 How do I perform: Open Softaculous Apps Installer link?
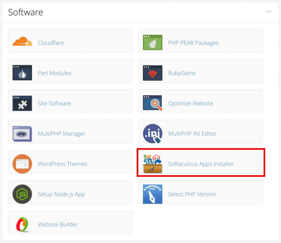[x=201, y=164]
